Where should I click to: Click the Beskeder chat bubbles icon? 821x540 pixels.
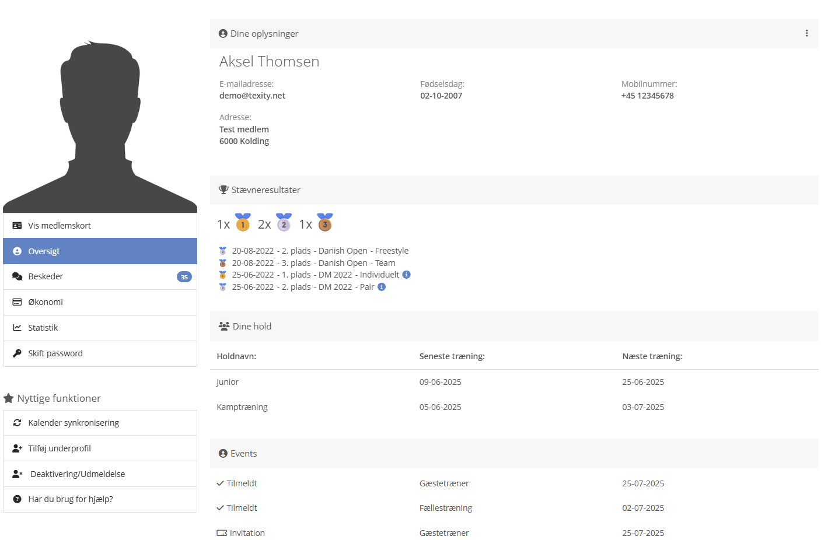[17, 276]
